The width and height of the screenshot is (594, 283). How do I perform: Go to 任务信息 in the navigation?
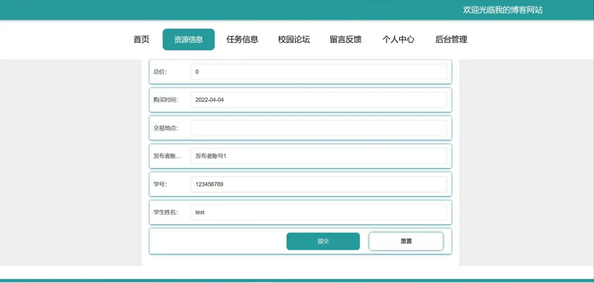242,39
